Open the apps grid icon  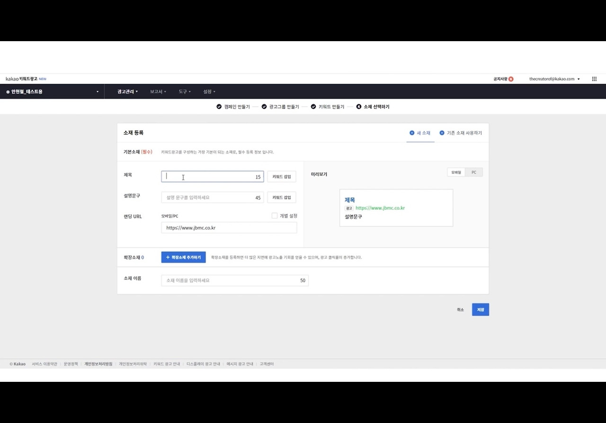[594, 79]
